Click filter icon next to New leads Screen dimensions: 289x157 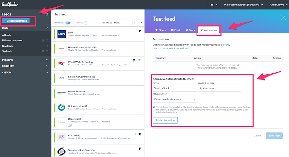(47, 46)
